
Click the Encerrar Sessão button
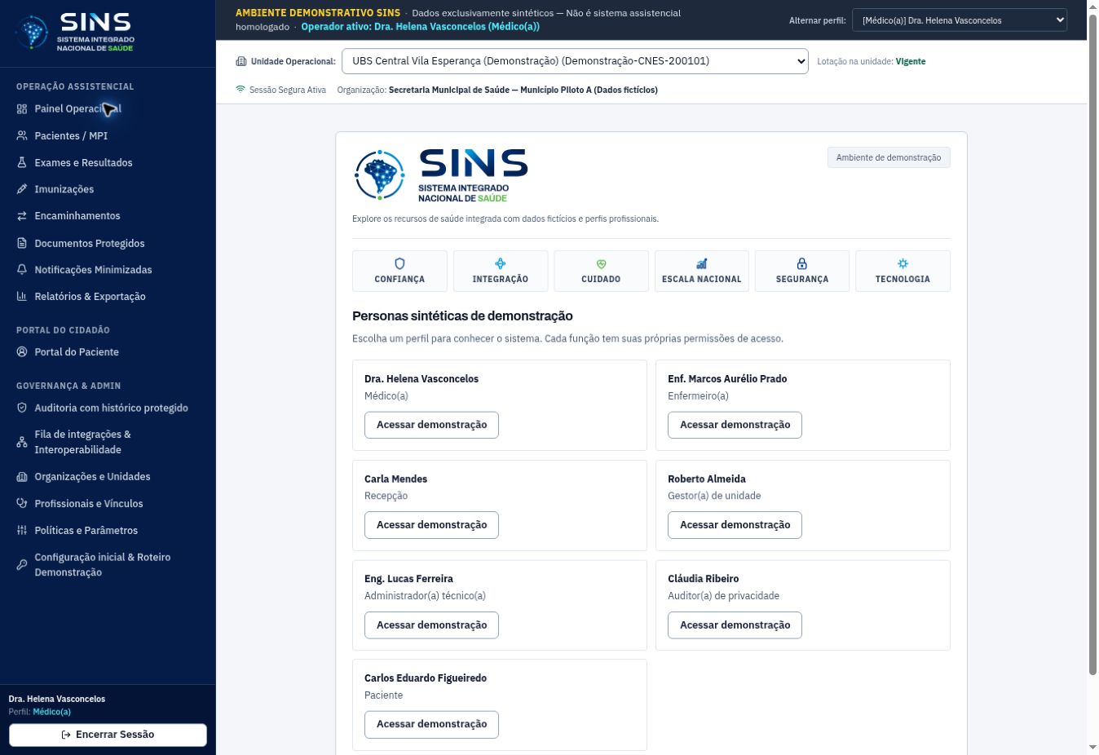[x=108, y=735]
